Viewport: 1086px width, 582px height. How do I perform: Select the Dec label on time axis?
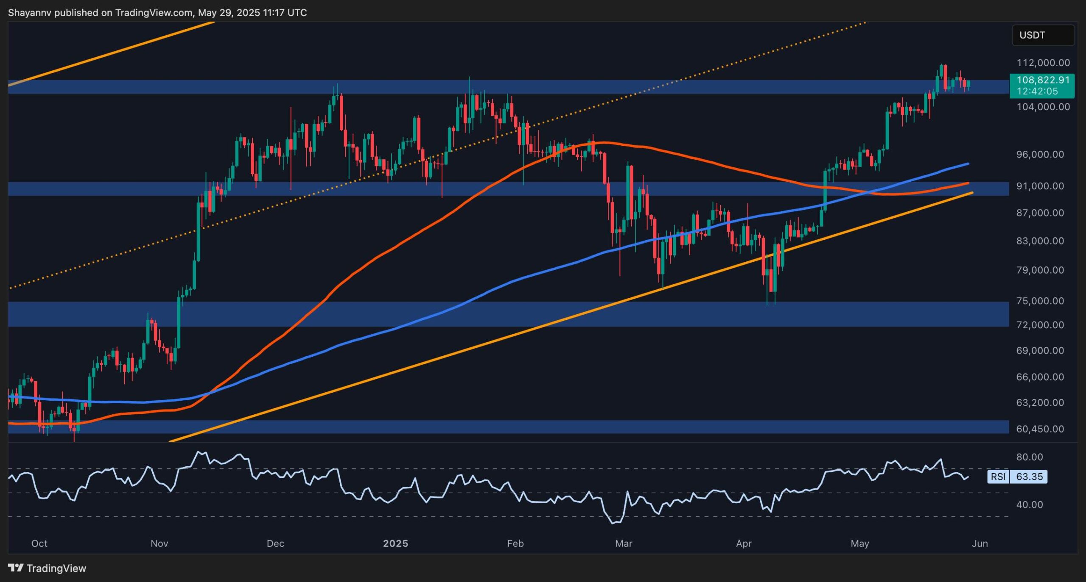click(x=275, y=543)
